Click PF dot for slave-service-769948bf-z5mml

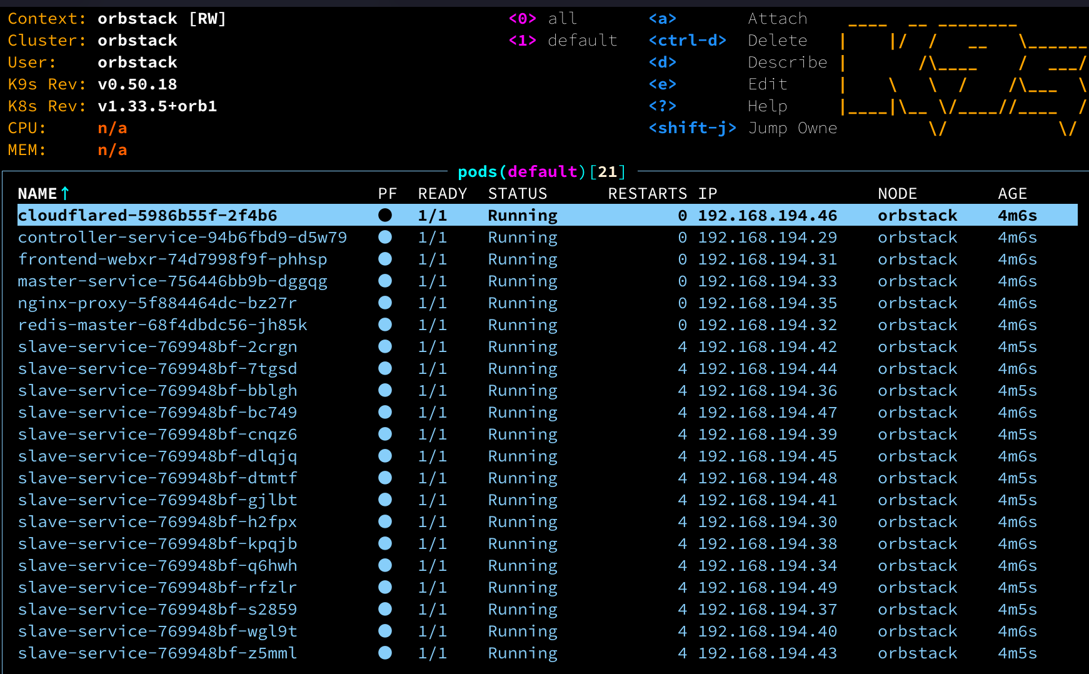click(x=385, y=653)
